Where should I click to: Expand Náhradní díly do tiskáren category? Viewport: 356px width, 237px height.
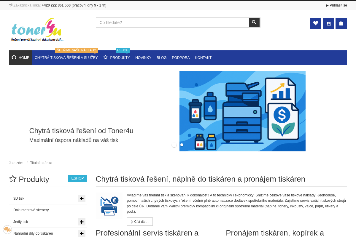[82, 233]
